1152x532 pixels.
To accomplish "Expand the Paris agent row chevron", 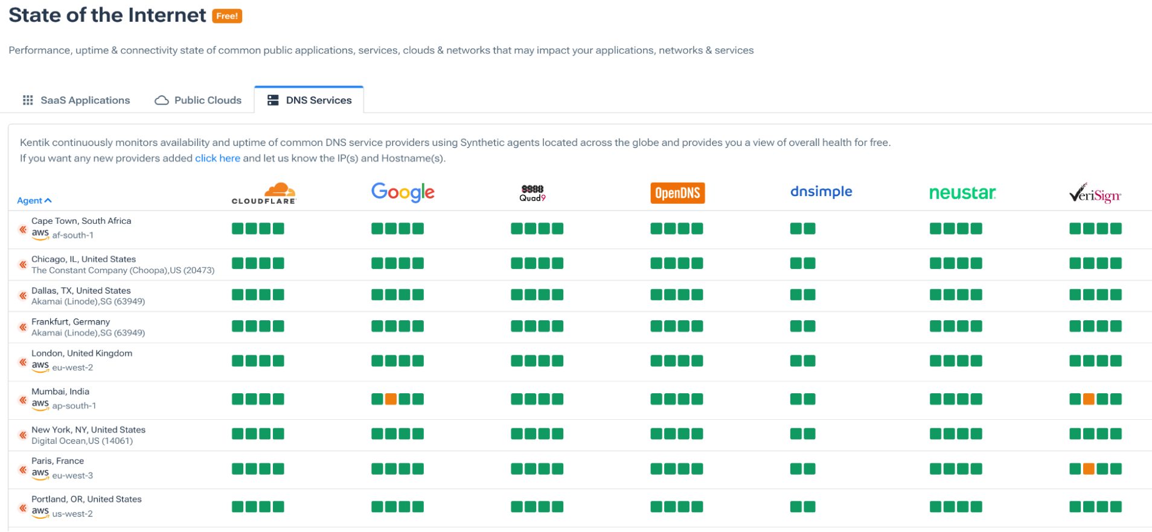I will coord(22,469).
